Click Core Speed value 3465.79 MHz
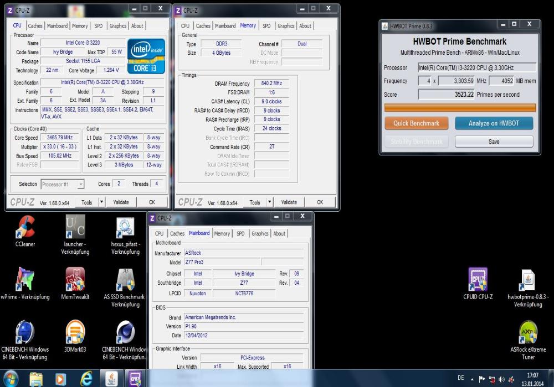The height and width of the screenshot is (387, 554). tap(60, 138)
